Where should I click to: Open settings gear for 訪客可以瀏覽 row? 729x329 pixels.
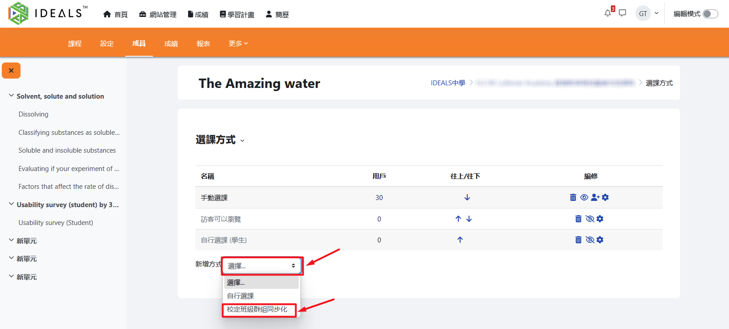(x=600, y=219)
